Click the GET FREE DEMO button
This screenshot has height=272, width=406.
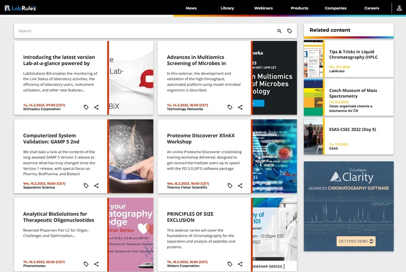[x=356, y=241]
